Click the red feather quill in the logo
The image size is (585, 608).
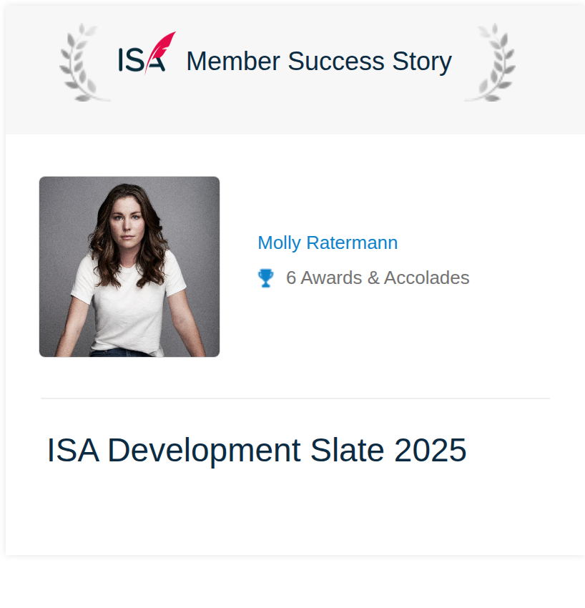point(161,52)
